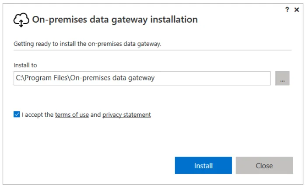Click the word "and" between the links
Screen dimensions: 306x188
pyautogui.click(x=95, y=115)
